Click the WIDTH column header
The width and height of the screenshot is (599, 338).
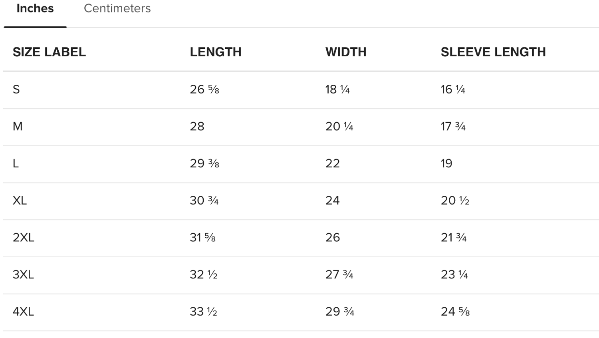pos(346,52)
